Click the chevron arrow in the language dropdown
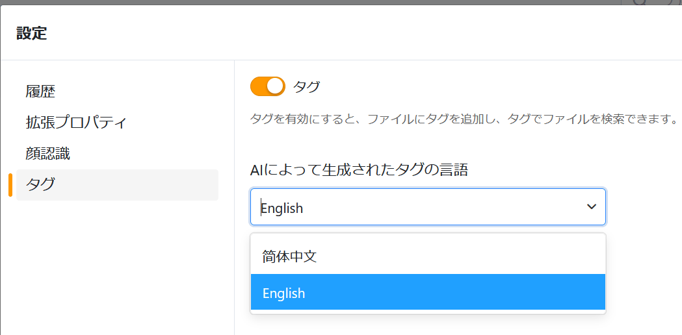The width and height of the screenshot is (682, 335). (x=592, y=207)
